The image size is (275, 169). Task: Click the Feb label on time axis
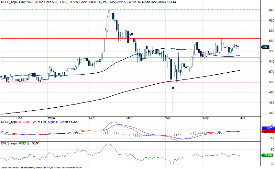pos(92,118)
